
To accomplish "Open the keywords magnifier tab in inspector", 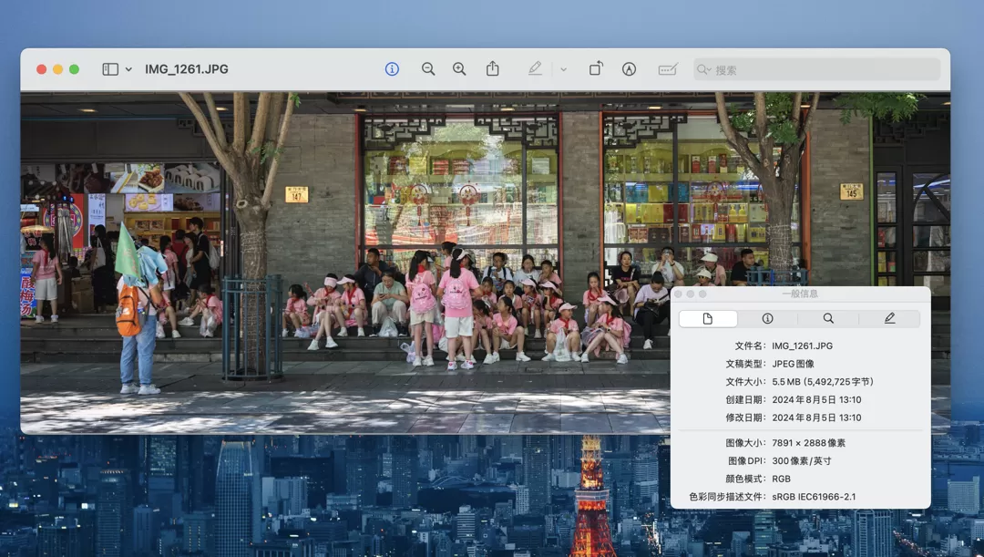I will pos(828,318).
